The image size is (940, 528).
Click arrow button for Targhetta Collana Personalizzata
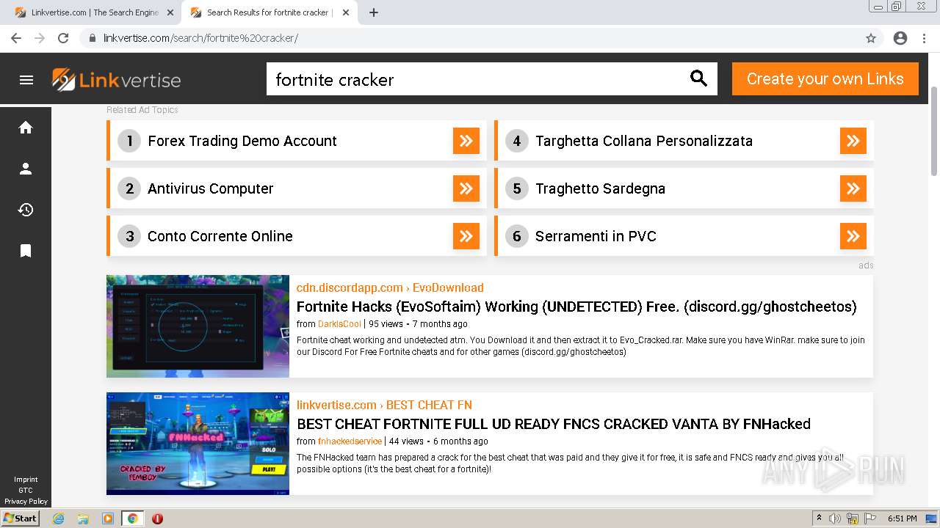853,141
